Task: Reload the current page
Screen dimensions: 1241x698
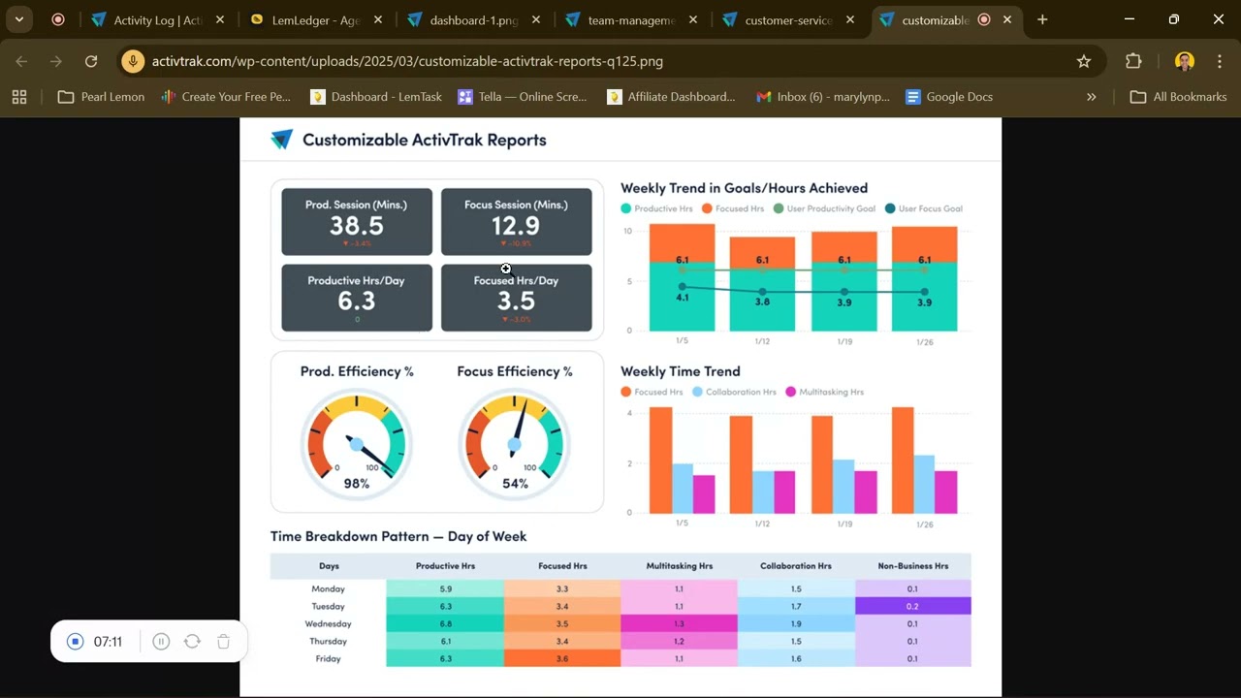Action: point(91,61)
